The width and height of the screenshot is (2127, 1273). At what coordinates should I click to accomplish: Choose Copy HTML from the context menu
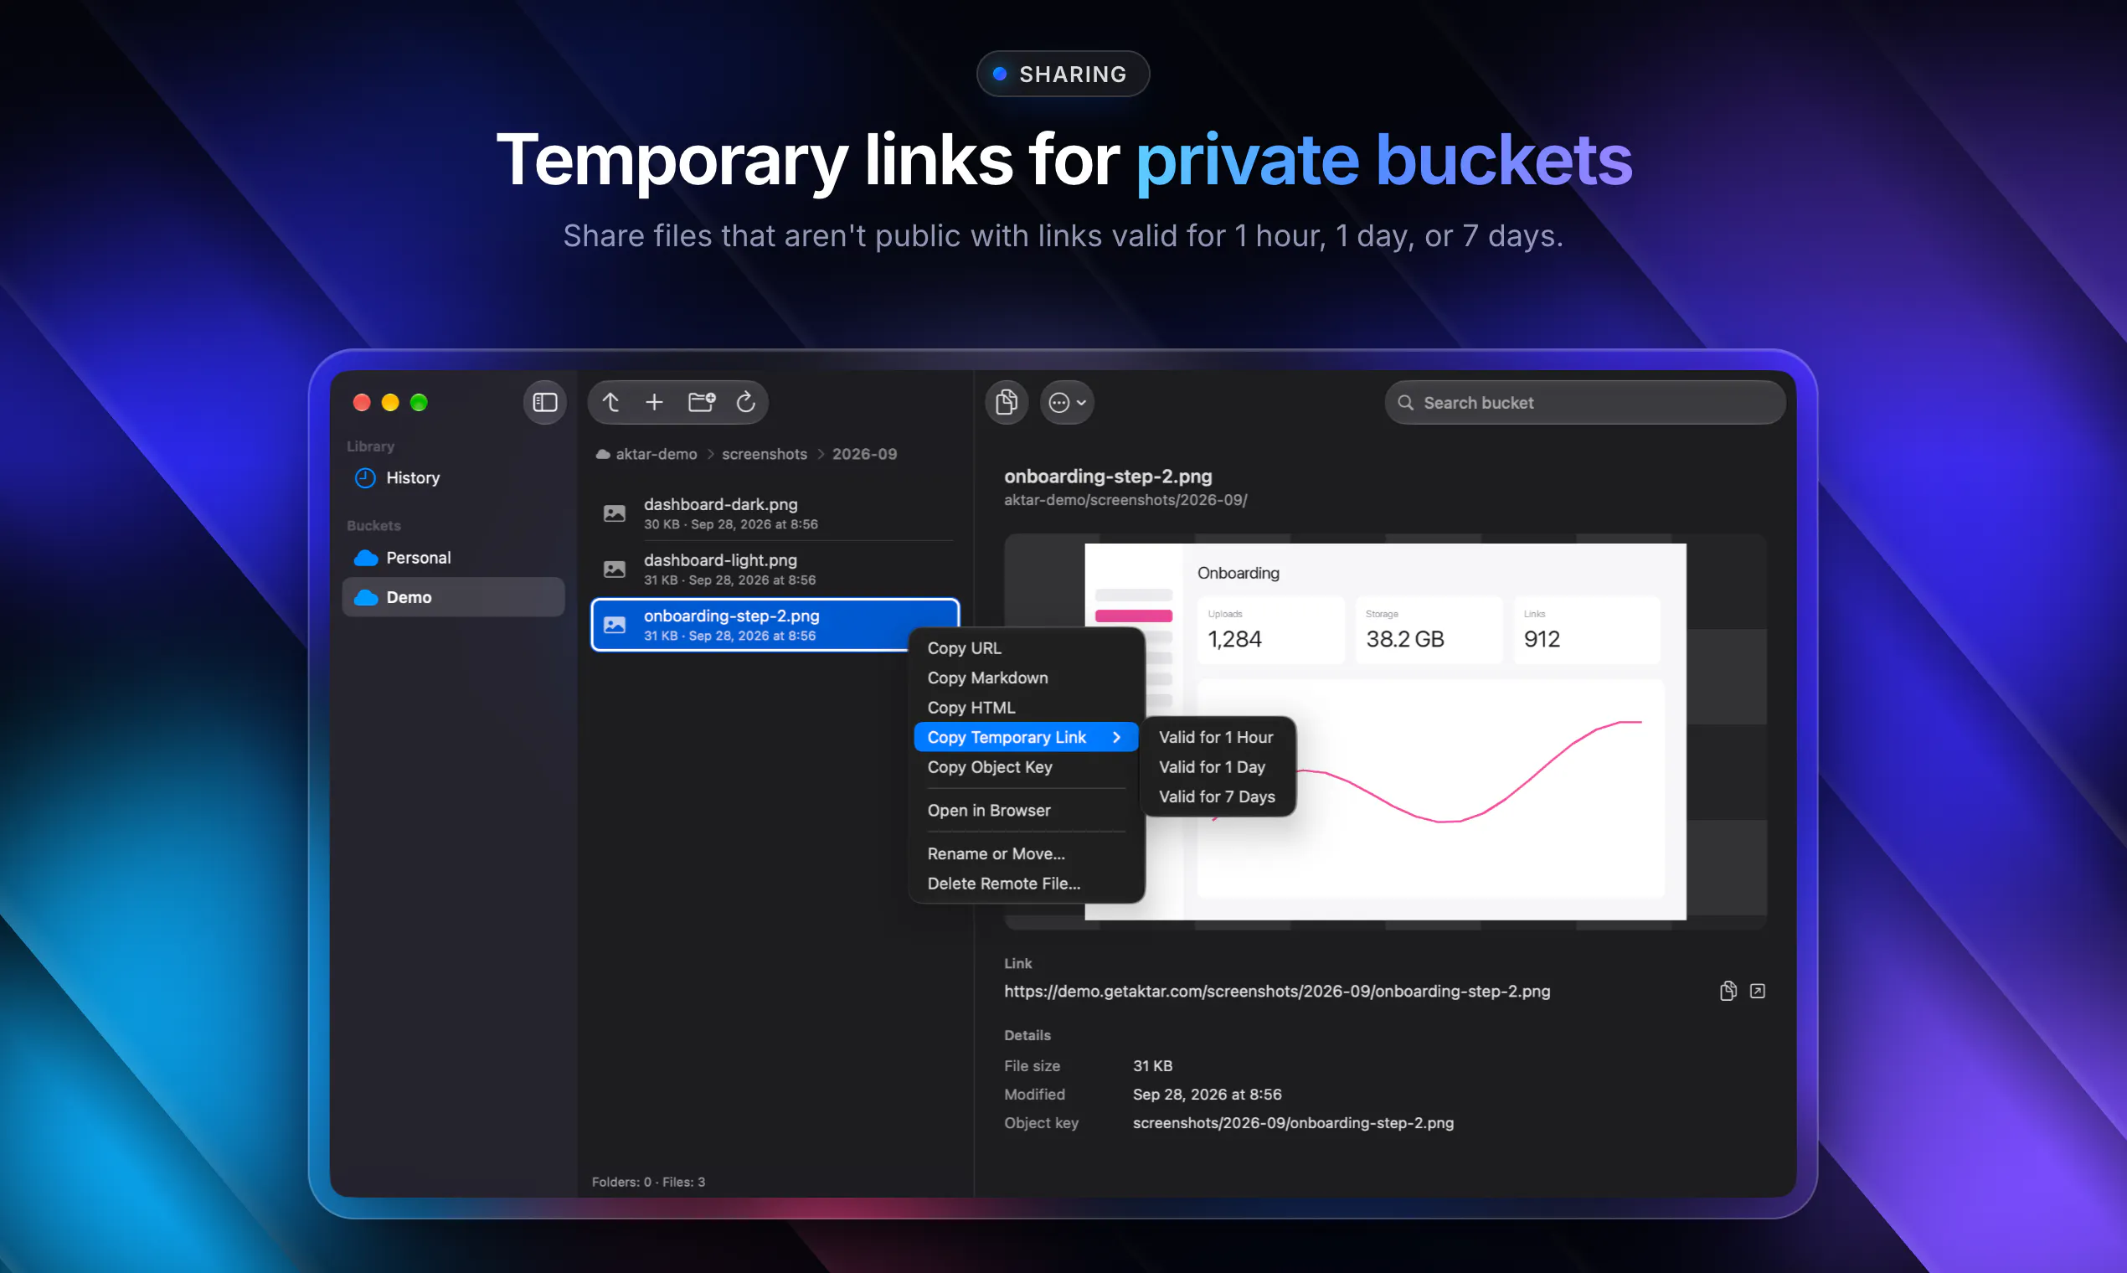click(1027, 708)
